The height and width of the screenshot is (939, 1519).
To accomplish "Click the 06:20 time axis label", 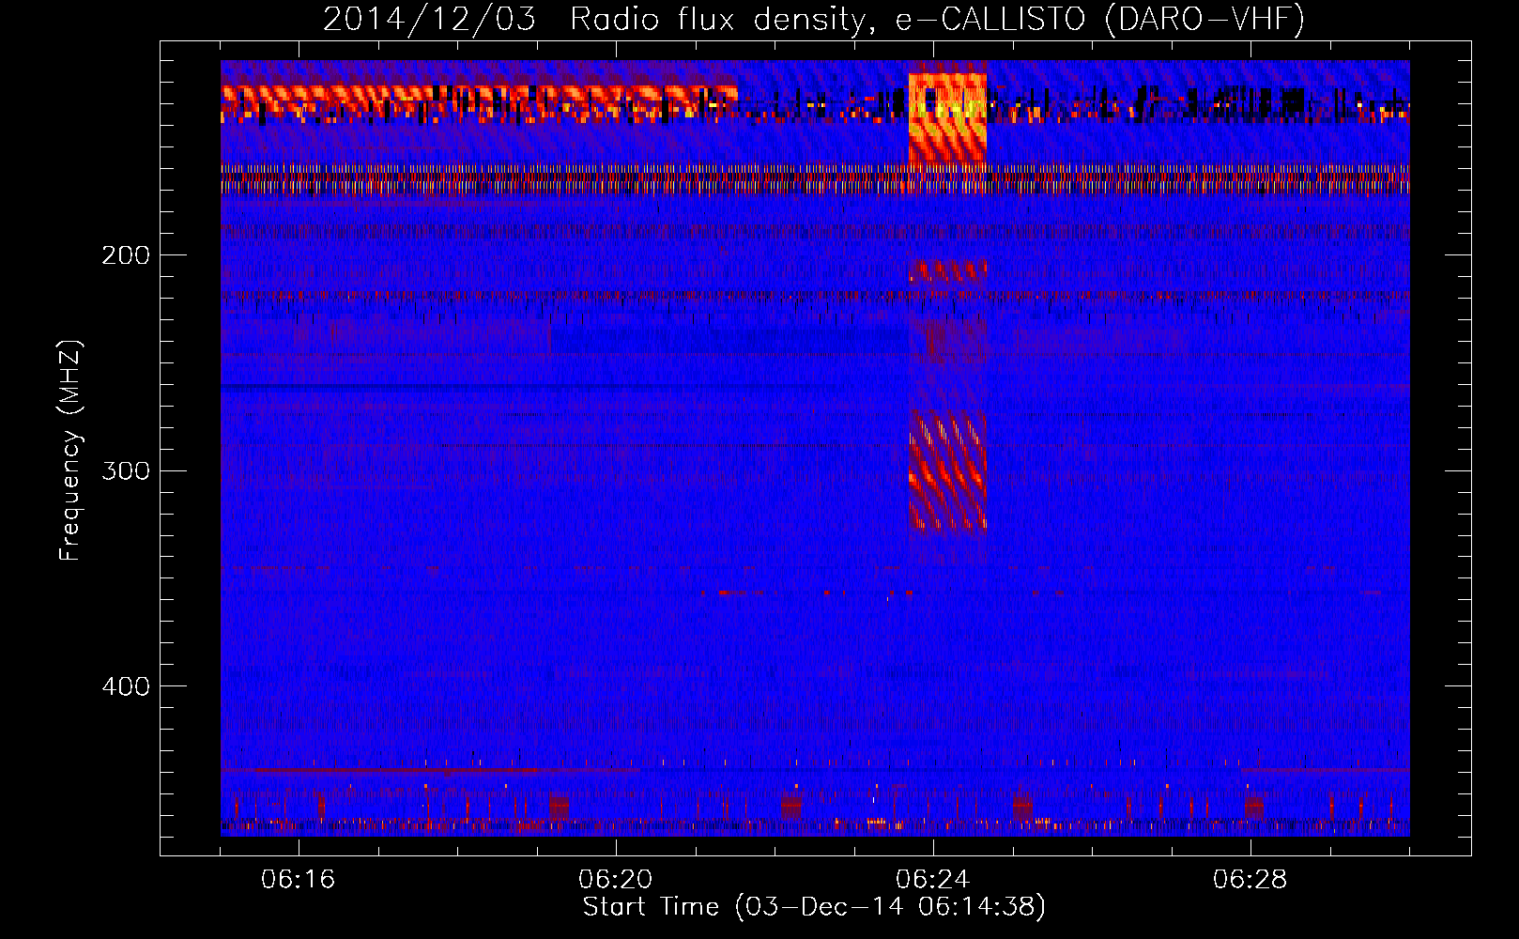I will tap(616, 880).
